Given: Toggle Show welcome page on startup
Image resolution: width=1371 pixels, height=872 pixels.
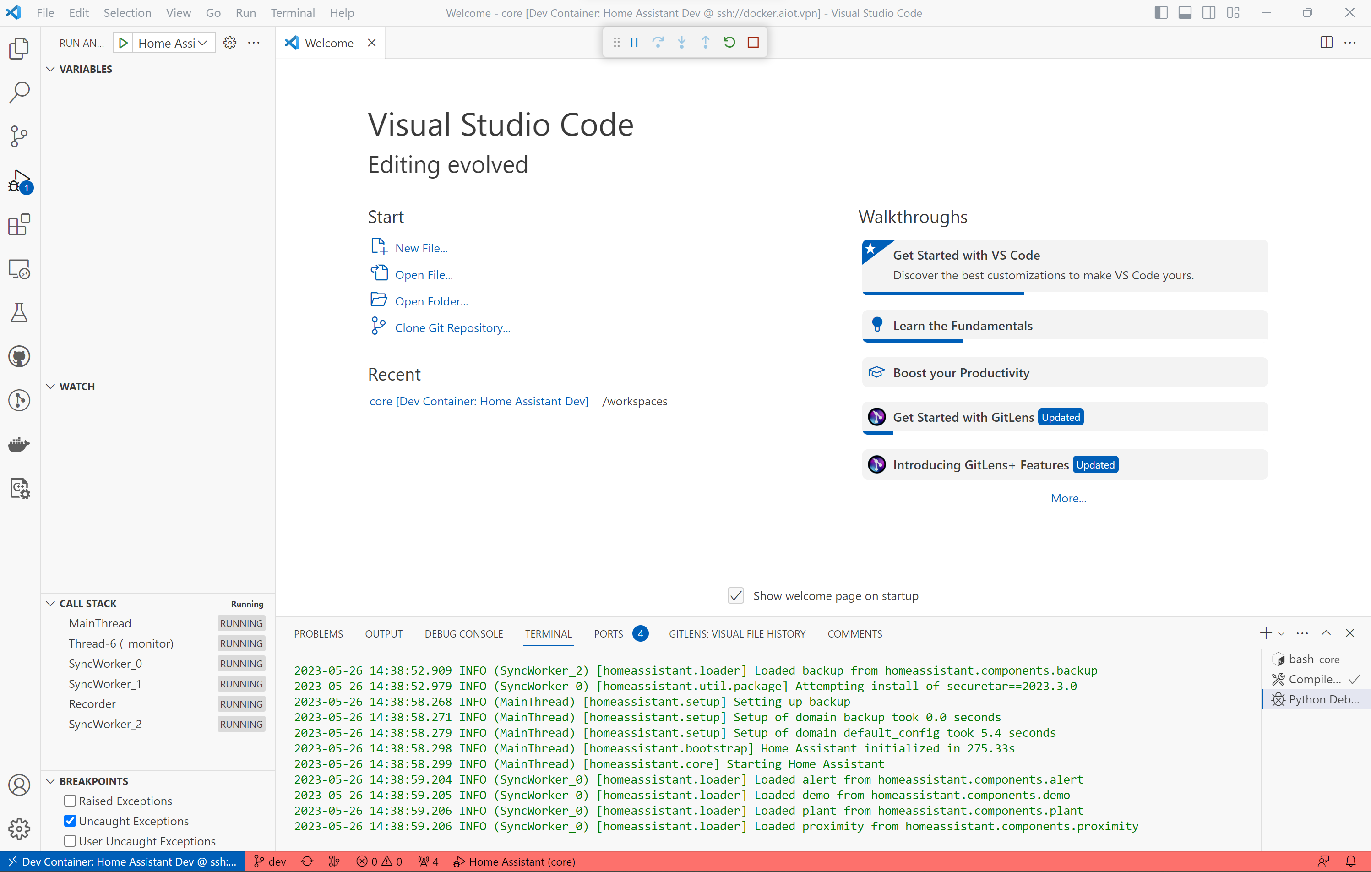Looking at the screenshot, I should click(735, 596).
